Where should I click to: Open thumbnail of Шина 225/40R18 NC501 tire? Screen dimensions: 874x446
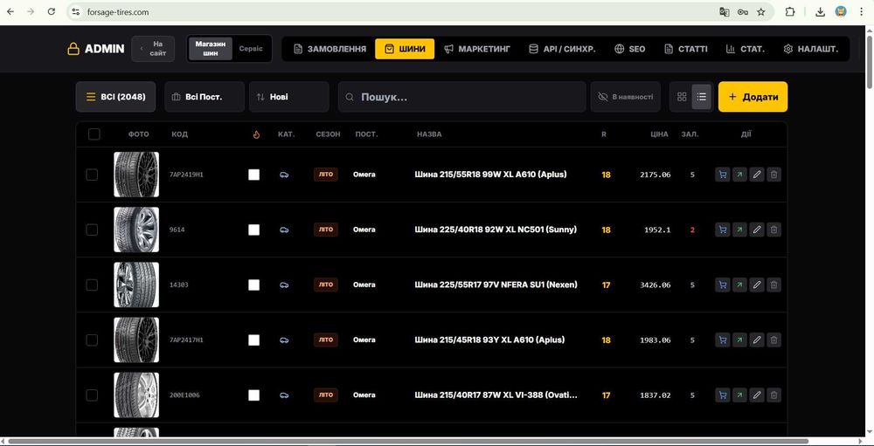coord(136,230)
